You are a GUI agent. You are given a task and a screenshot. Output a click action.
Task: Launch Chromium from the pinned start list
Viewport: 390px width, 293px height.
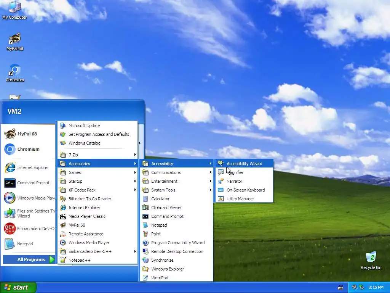coord(28,149)
